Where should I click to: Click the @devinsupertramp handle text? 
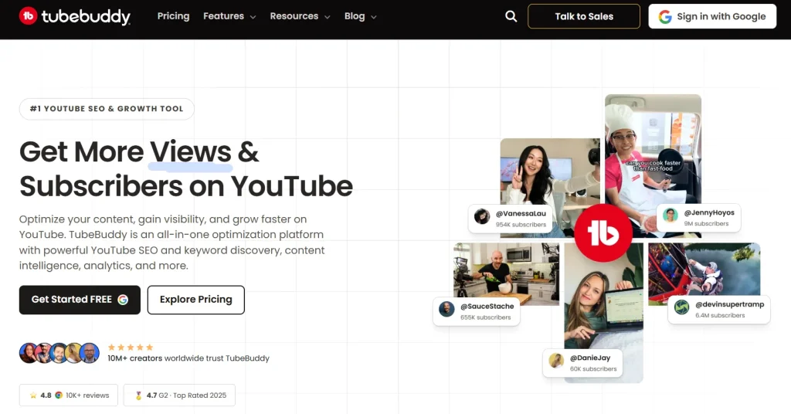[729, 304]
